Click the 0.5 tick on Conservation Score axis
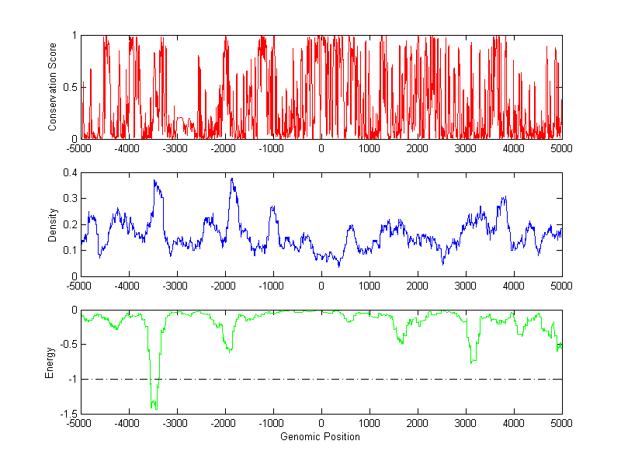Image resolution: width=621 pixels, height=465 pixels. 70,87
